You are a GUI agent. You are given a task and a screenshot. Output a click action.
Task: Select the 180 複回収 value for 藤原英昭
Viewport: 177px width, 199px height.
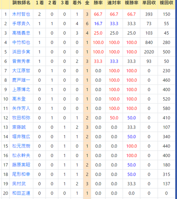(166, 165)
